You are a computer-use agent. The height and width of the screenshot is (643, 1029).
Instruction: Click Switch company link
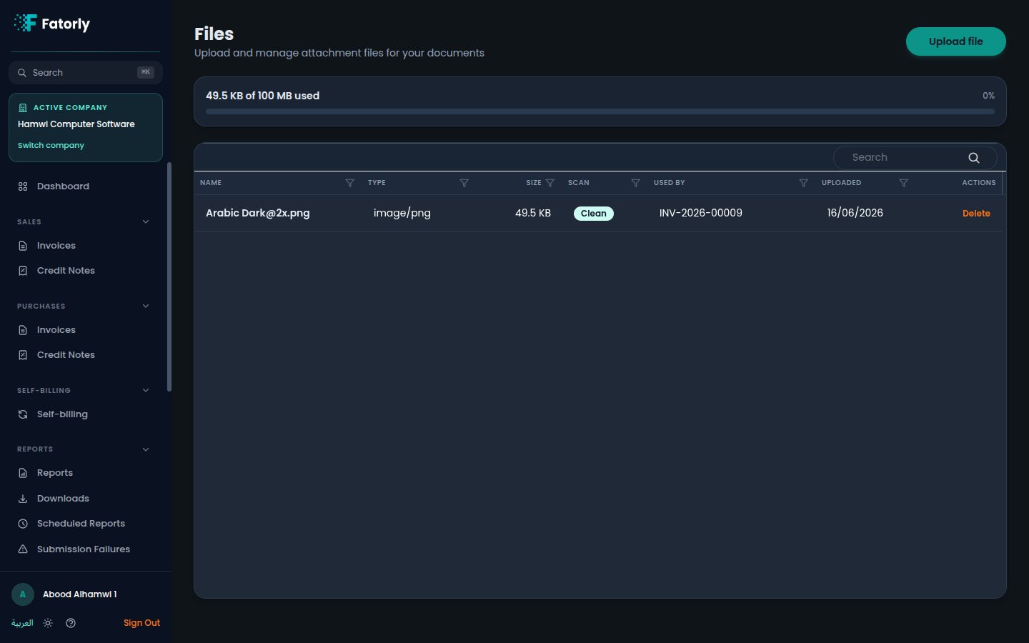click(x=51, y=145)
